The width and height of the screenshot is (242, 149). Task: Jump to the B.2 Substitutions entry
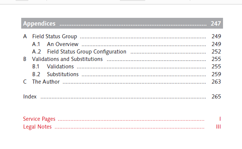click(x=55, y=74)
